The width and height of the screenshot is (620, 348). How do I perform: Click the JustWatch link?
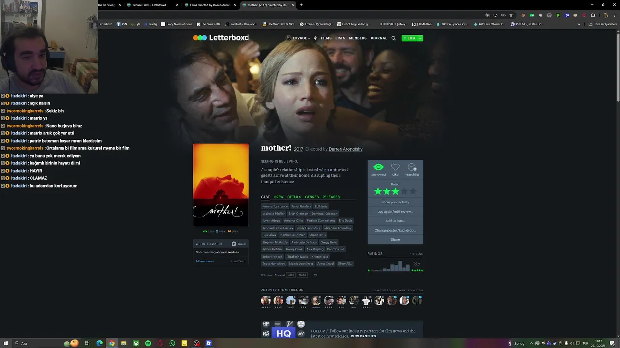click(238, 261)
